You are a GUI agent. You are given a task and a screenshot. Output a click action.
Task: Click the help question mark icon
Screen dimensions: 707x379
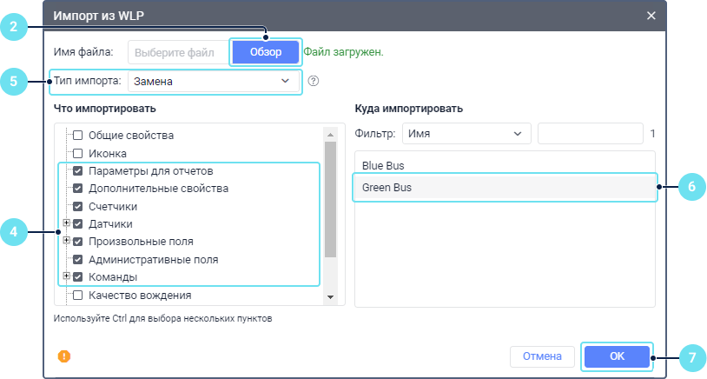coord(314,81)
